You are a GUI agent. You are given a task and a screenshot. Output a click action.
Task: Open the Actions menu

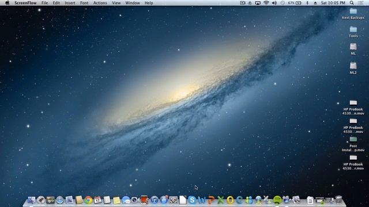click(x=100, y=3)
